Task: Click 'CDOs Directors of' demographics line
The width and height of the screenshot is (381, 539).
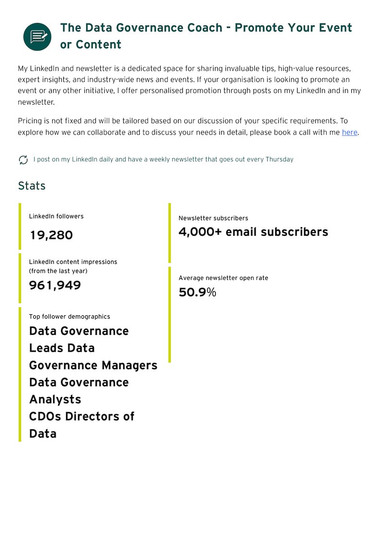Action: coord(82,417)
